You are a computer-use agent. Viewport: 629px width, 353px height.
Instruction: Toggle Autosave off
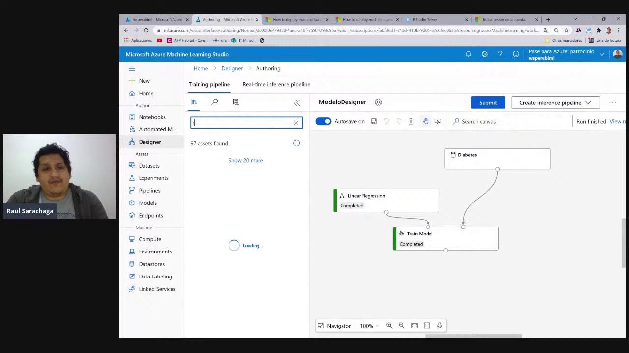point(323,121)
